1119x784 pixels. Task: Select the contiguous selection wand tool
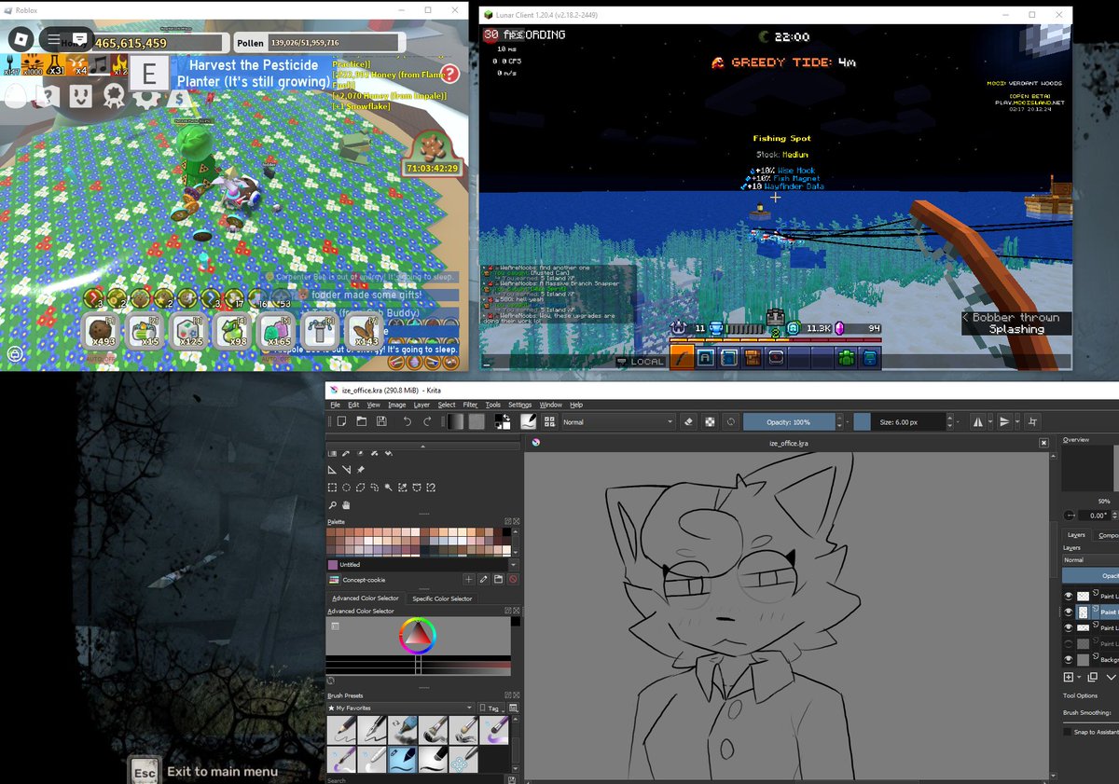pos(388,487)
